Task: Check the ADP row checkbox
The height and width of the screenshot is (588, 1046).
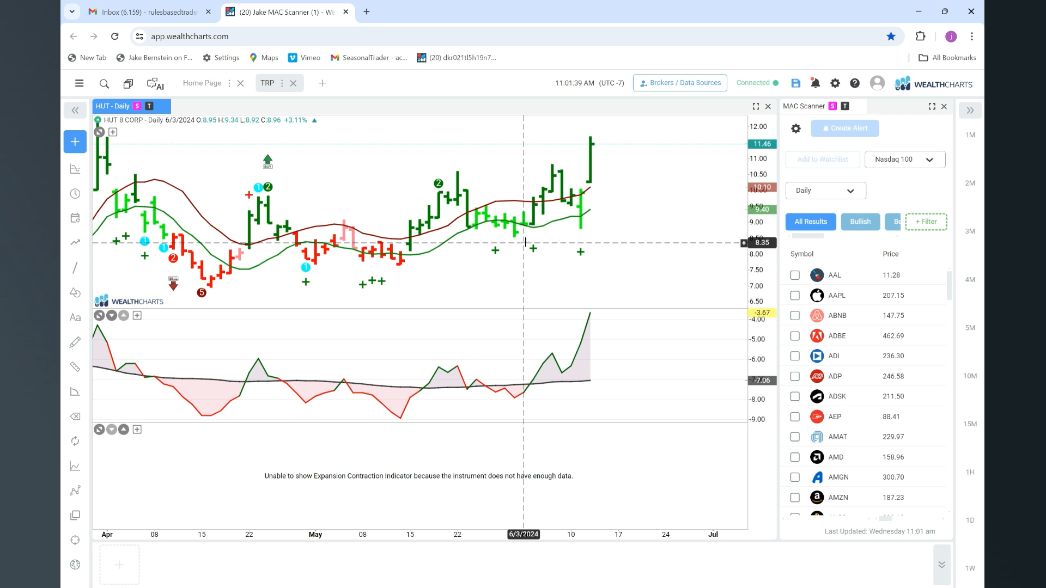Action: 795,376
